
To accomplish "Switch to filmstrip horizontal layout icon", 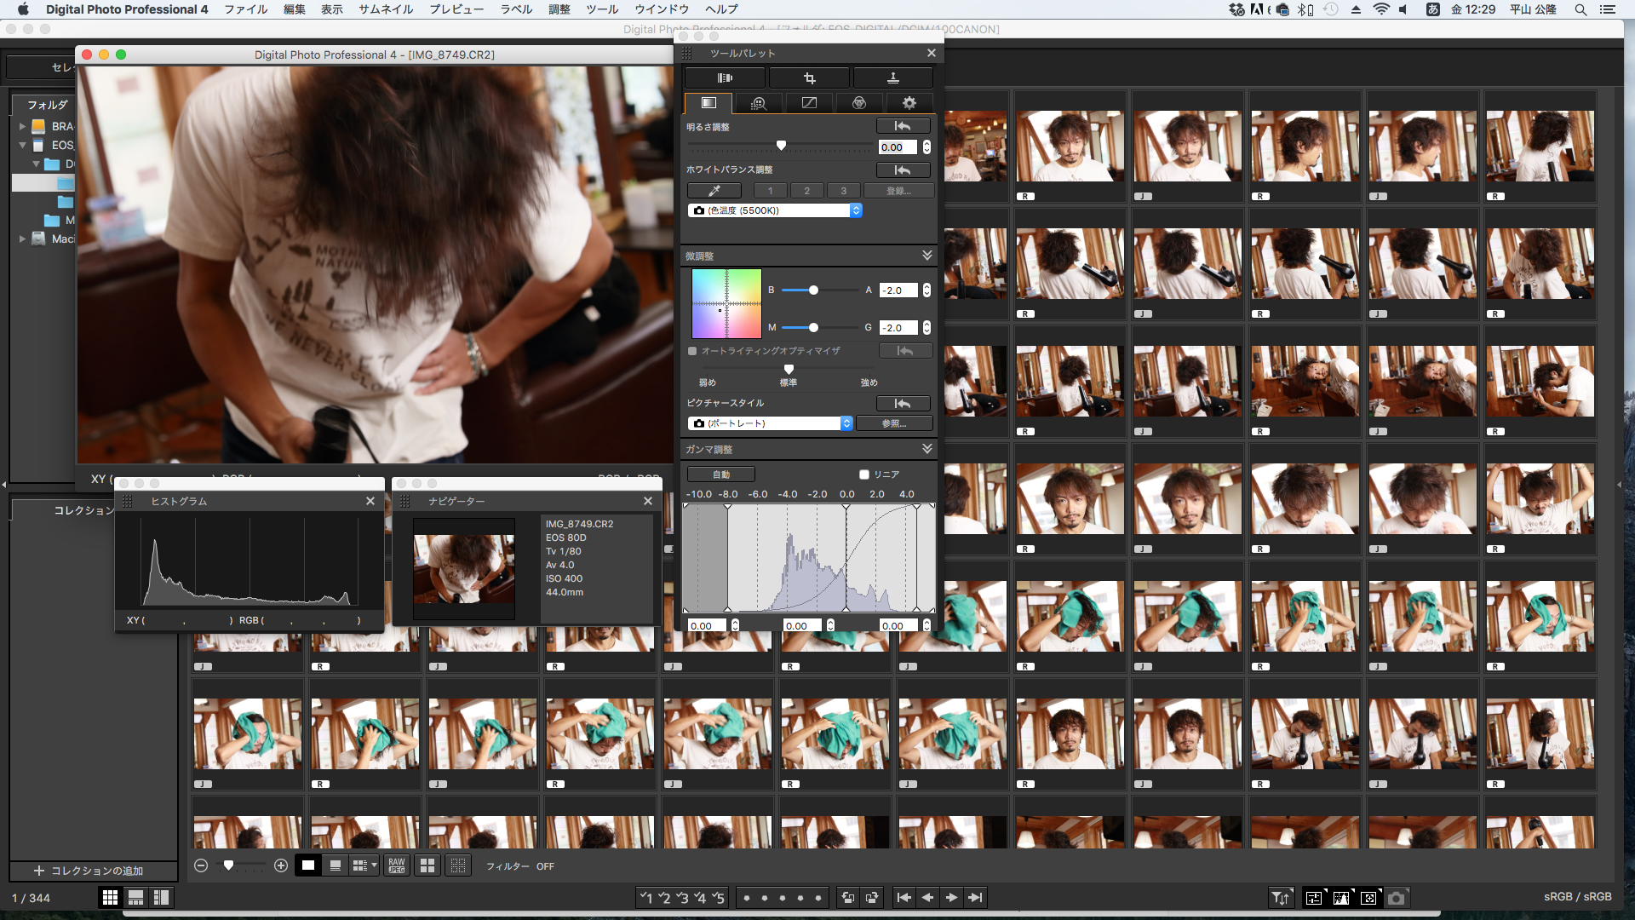I will coord(135,897).
